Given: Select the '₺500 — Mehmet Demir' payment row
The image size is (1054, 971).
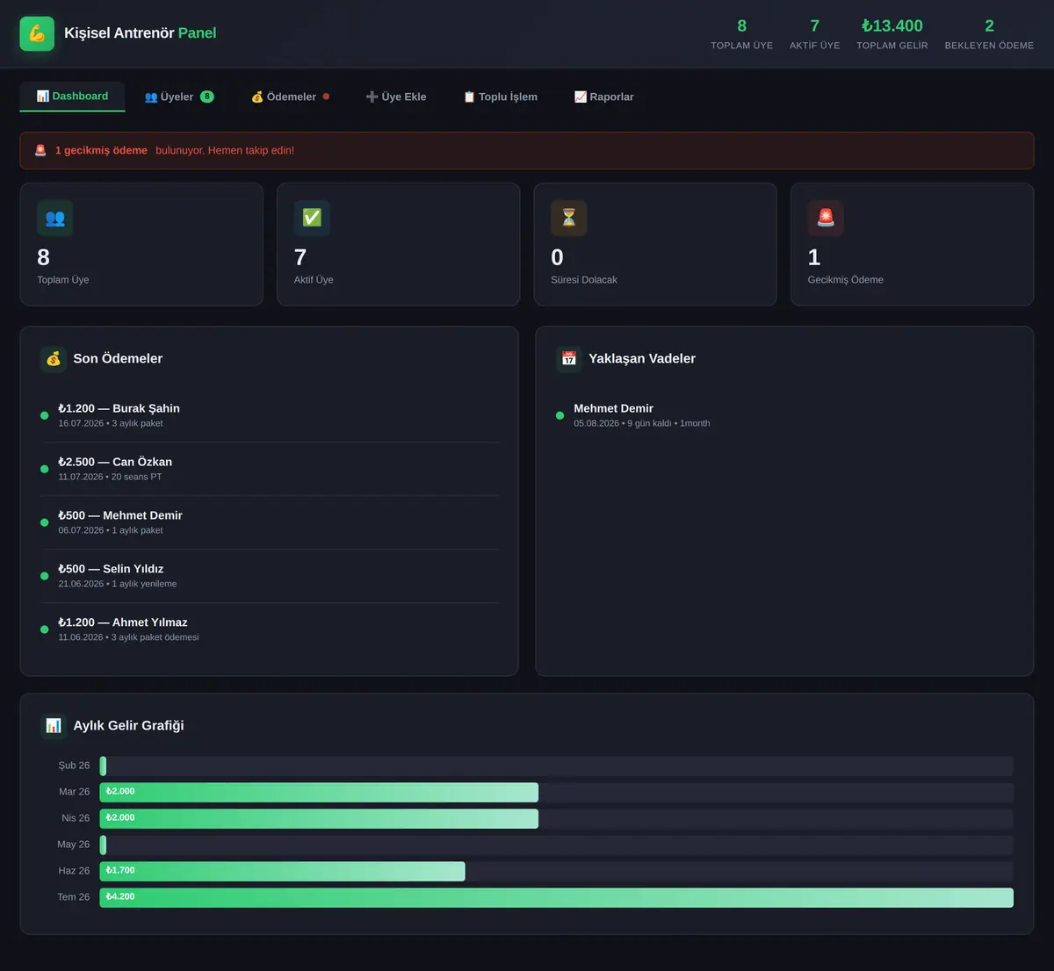Looking at the screenshot, I should tap(270, 522).
